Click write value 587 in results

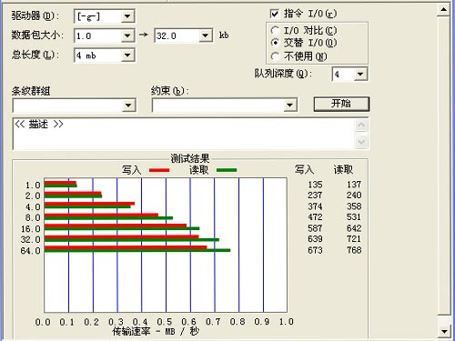point(315,228)
